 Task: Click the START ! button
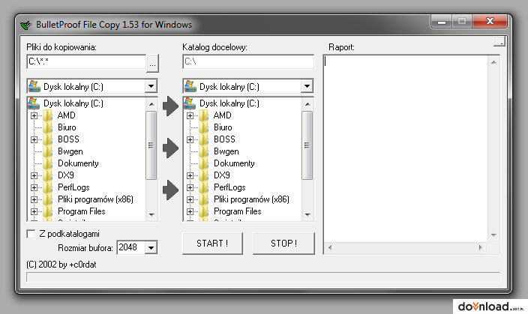[x=212, y=244]
